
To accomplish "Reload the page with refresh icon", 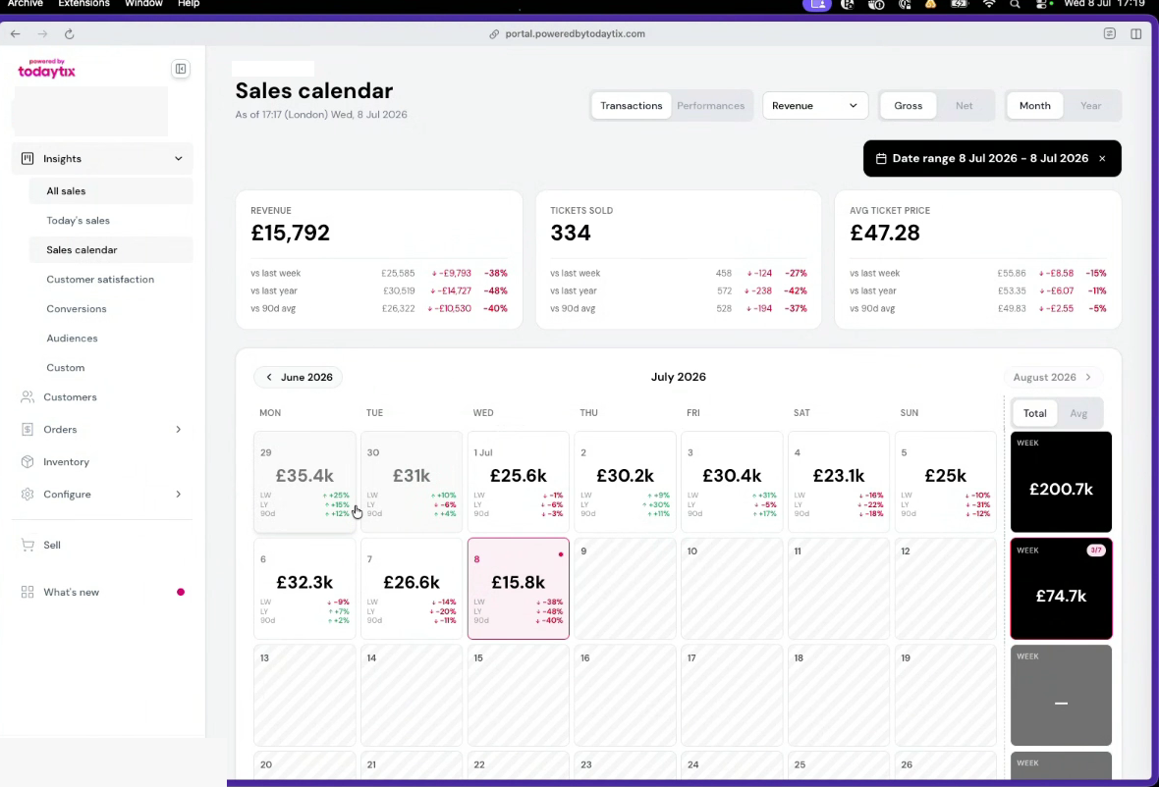I will [69, 34].
